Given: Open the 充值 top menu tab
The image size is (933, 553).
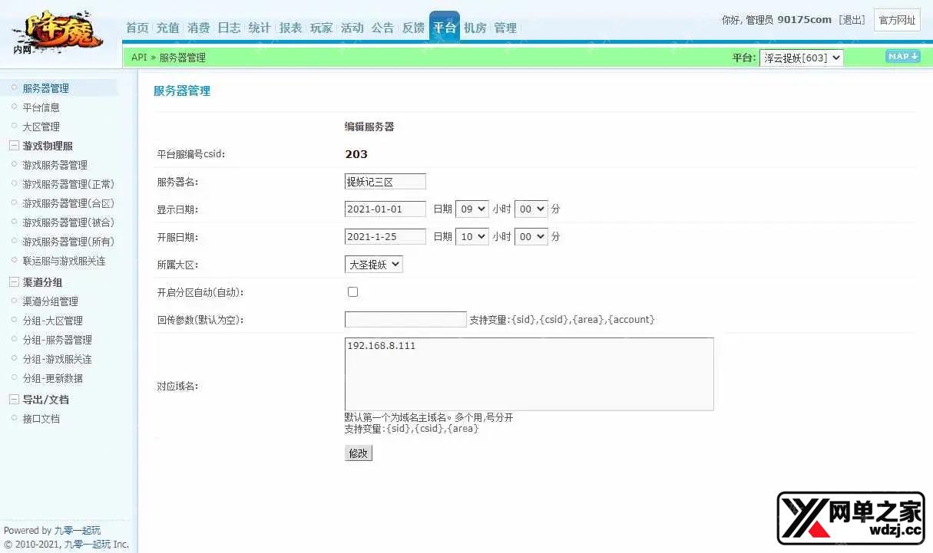Looking at the screenshot, I should click(167, 28).
